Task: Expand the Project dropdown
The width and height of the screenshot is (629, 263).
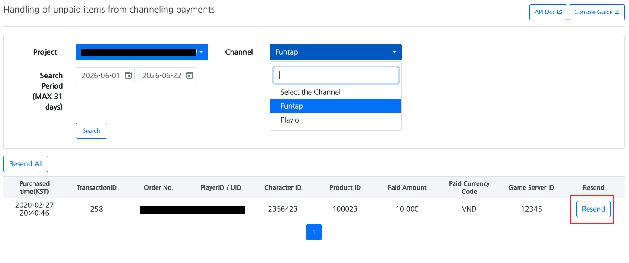Action: pyautogui.click(x=142, y=52)
